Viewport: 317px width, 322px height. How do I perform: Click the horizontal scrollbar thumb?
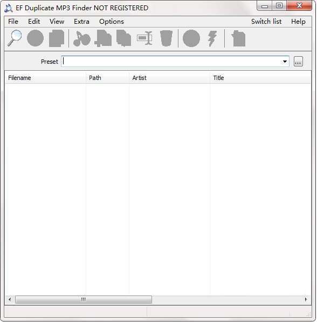84,299
